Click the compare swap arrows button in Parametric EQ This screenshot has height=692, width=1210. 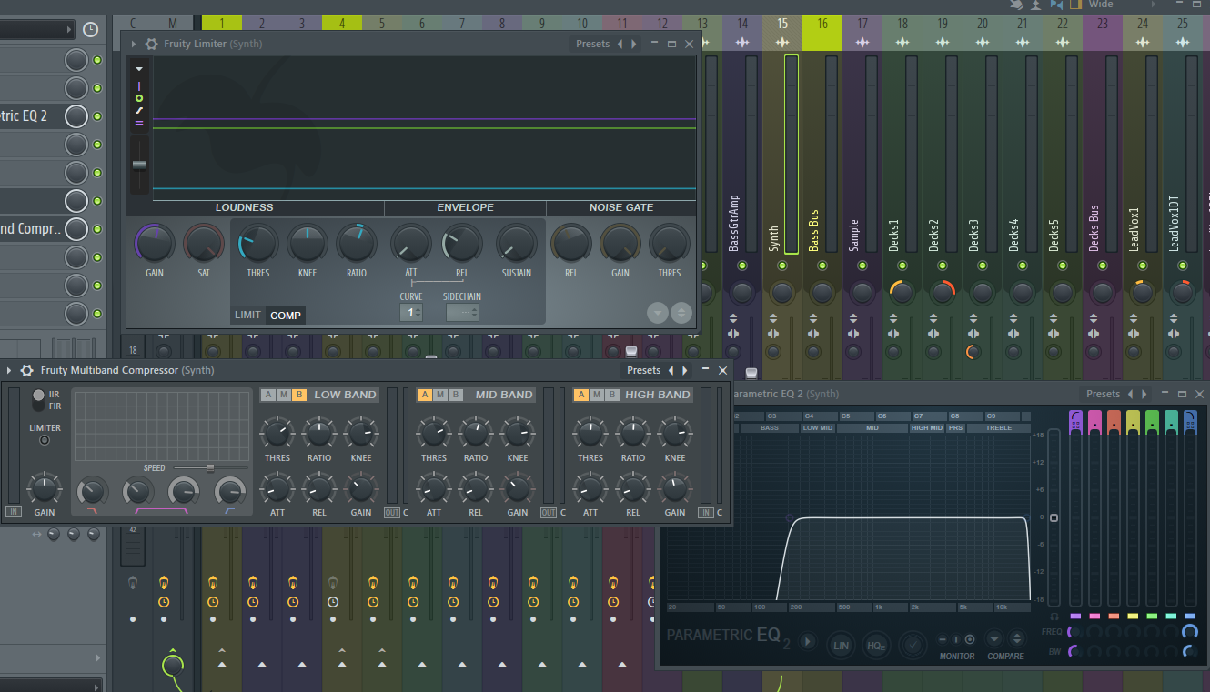pos(1017,639)
